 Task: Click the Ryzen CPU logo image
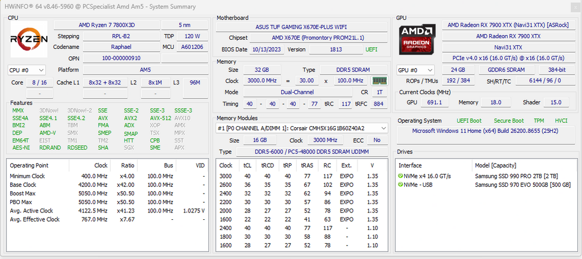pyautogui.click(x=29, y=39)
